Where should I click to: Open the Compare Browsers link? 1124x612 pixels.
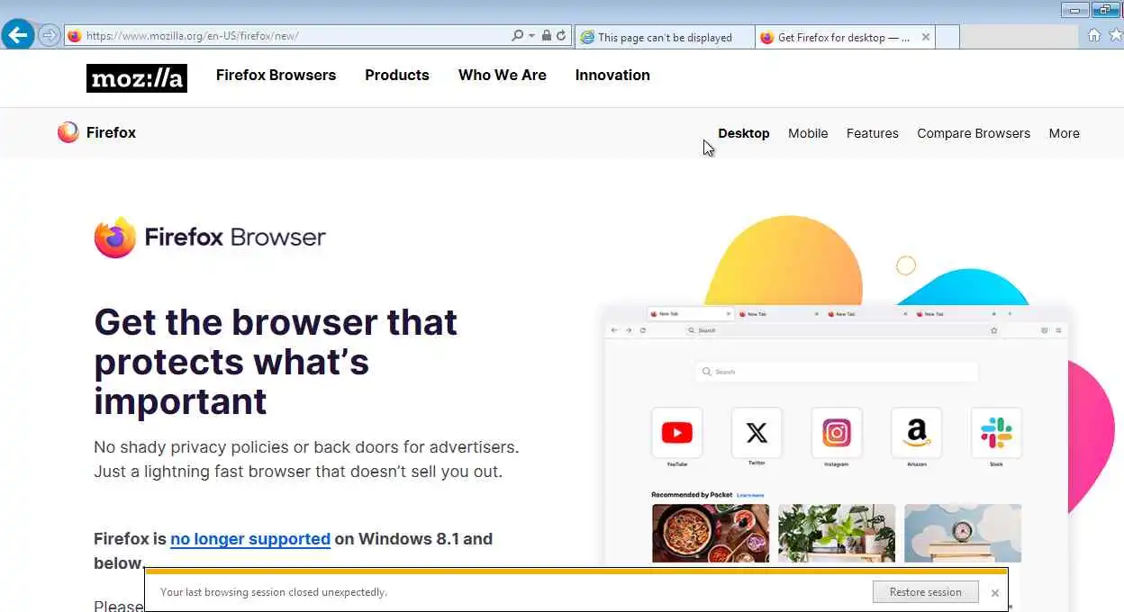pos(974,133)
